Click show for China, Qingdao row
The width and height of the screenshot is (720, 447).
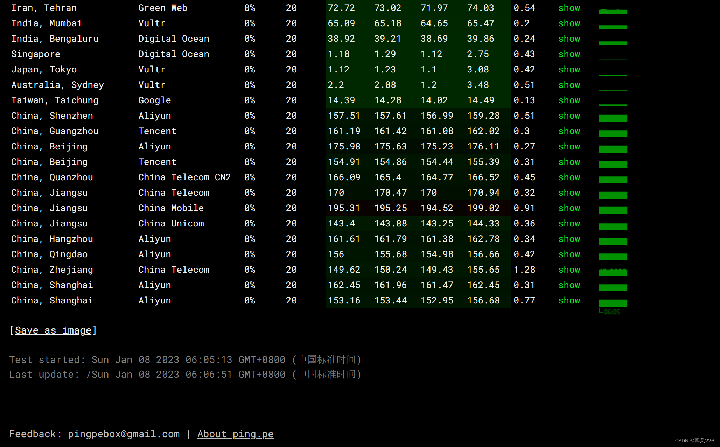point(569,254)
